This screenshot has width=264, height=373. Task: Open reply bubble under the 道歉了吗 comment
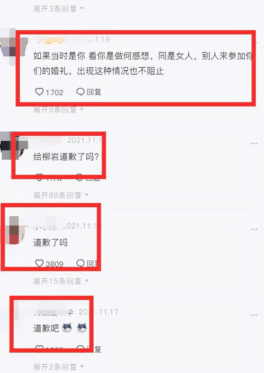click(x=80, y=263)
